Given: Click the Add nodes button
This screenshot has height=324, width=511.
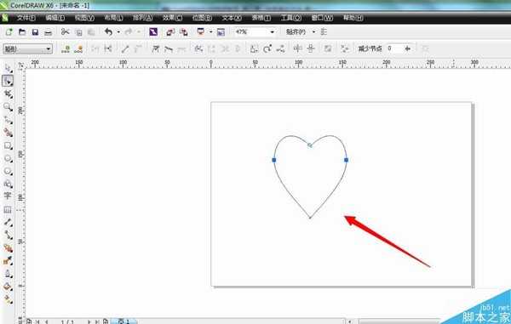Looking at the screenshot, I should pyautogui.click(x=66, y=49).
